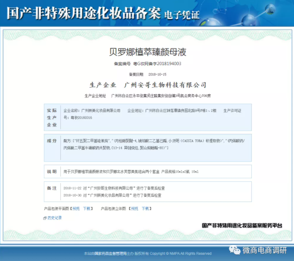
Task: Click the icon beside 历史记录
Action: pyautogui.click(x=45, y=218)
